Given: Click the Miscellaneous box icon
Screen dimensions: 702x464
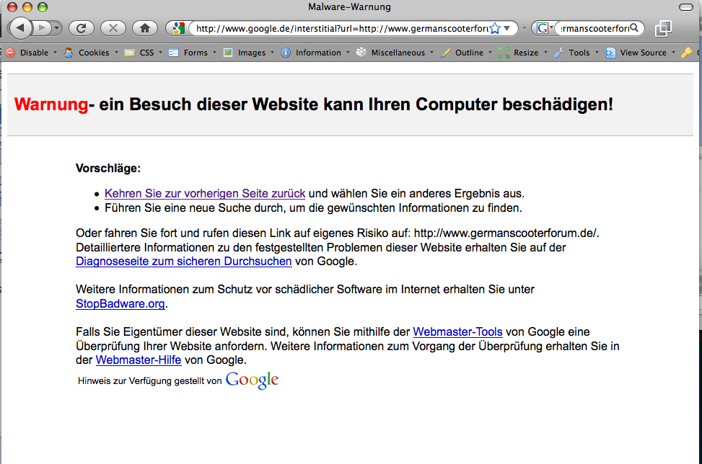Looking at the screenshot, I should click(x=361, y=53).
